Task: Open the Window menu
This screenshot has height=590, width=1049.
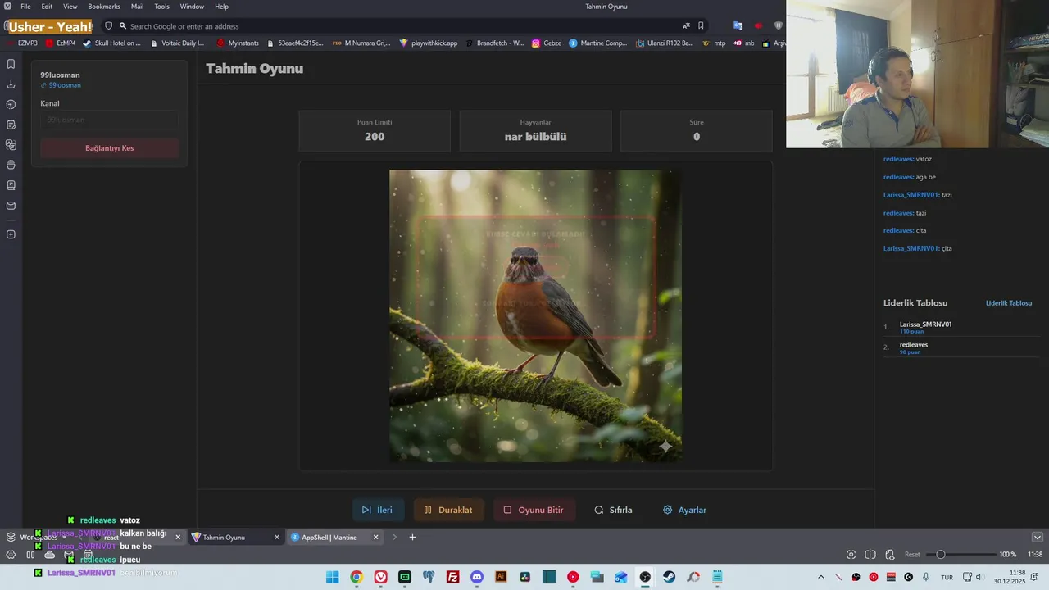Action: pyautogui.click(x=192, y=7)
